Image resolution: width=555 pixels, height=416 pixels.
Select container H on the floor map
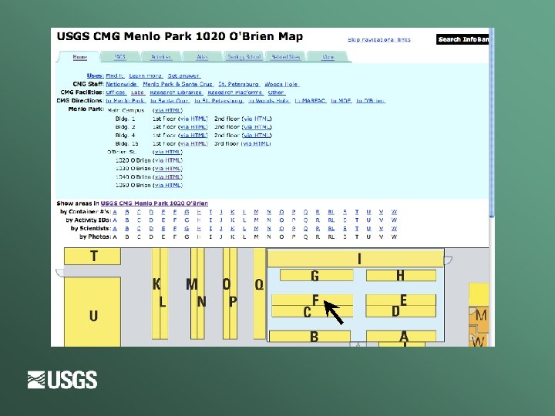click(401, 275)
